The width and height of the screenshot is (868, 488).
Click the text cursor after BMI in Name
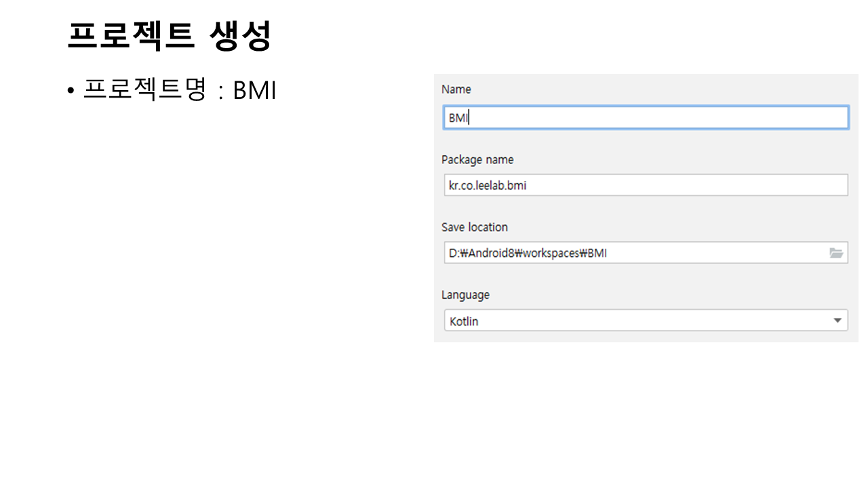[469, 118]
